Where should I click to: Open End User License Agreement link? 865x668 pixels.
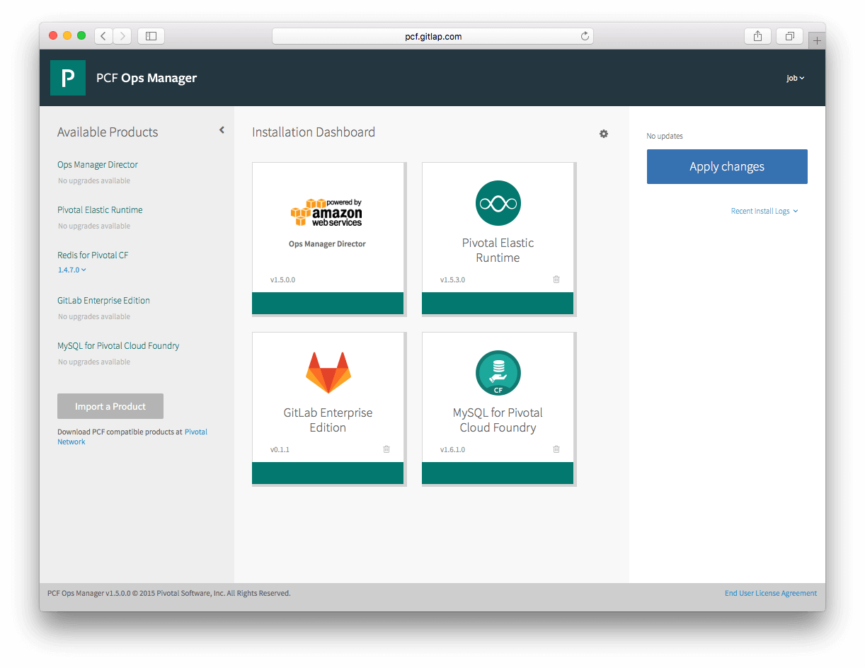click(771, 594)
